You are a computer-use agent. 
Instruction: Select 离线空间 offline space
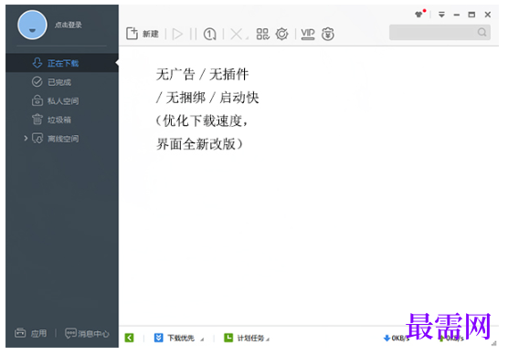click(56, 139)
